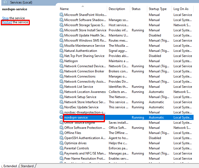
Task: Click the Log On As column header
Action: point(181,9)
